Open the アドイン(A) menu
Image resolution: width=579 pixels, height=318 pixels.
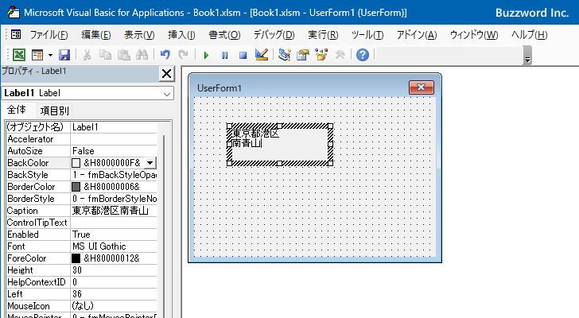[x=417, y=35]
